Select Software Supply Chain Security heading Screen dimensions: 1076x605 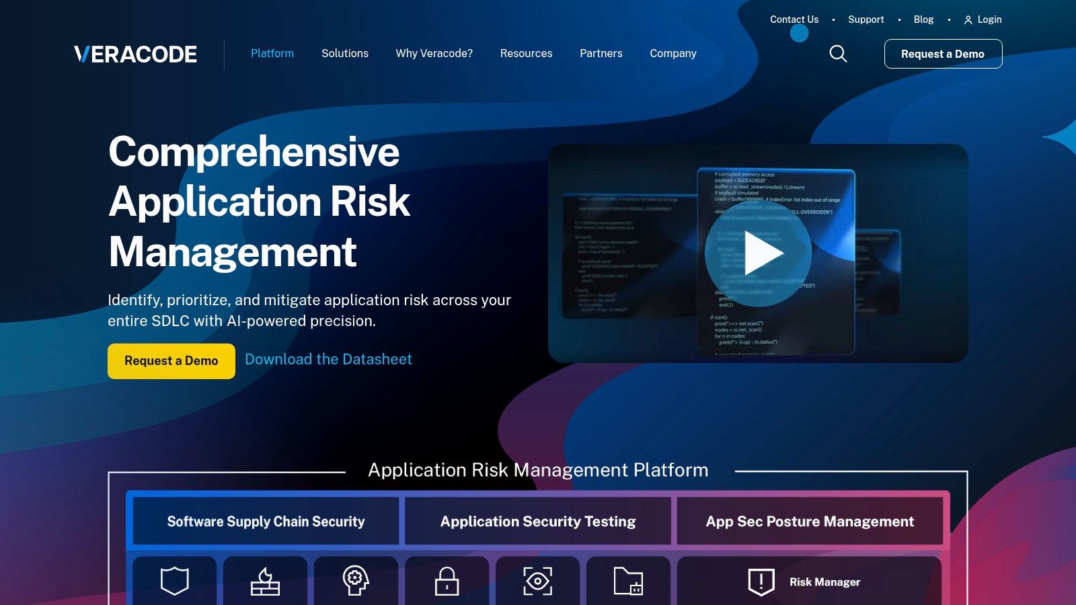click(266, 521)
